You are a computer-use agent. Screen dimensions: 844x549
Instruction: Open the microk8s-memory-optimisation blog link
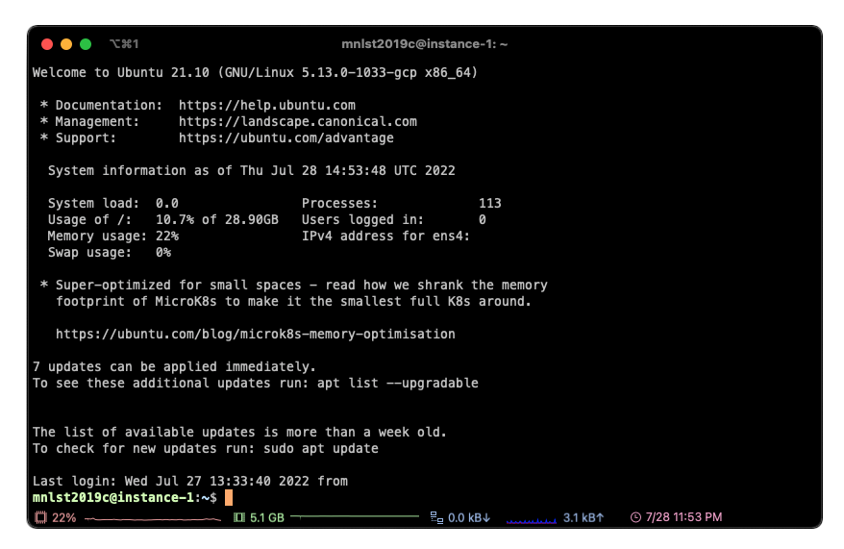tap(256, 335)
